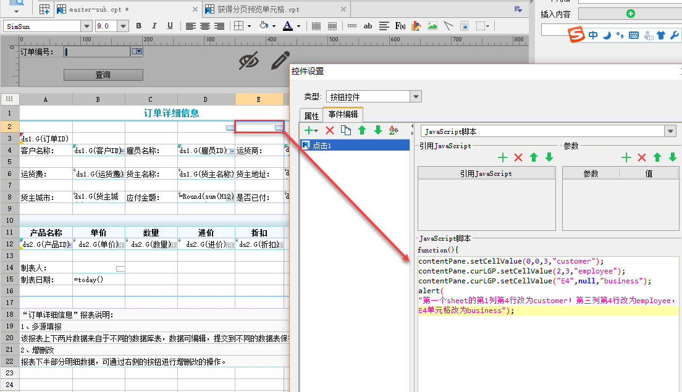Open font color dropdown arrow
Image resolution: width=682 pixels, height=392 pixels.
tap(299, 26)
